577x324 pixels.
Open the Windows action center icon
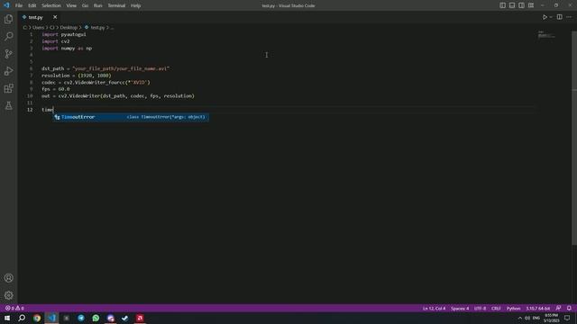point(567,318)
